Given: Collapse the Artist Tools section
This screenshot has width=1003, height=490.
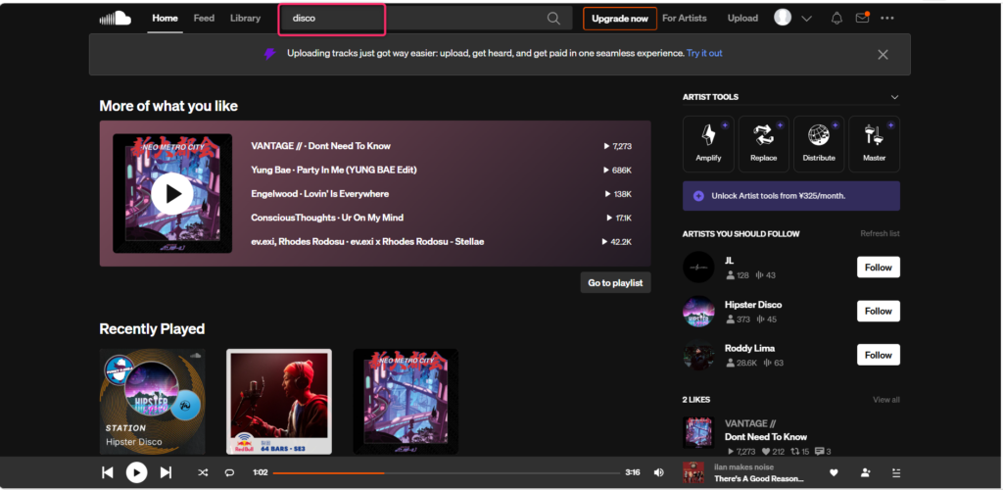Looking at the screenshot, I should (893, 97).
